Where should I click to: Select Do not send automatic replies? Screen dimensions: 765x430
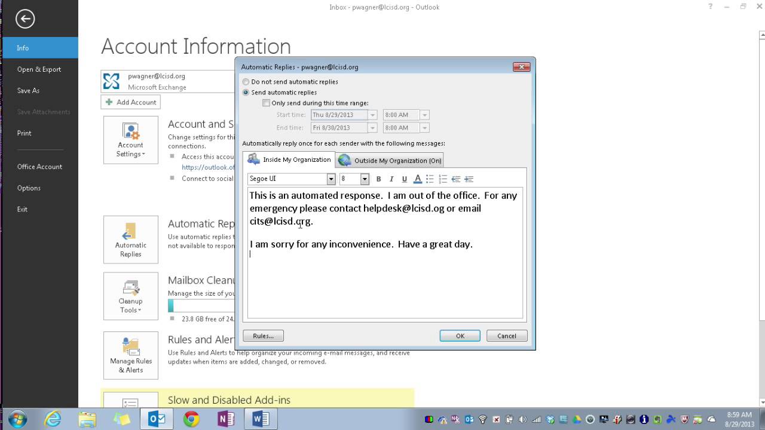tap(246, 82)
